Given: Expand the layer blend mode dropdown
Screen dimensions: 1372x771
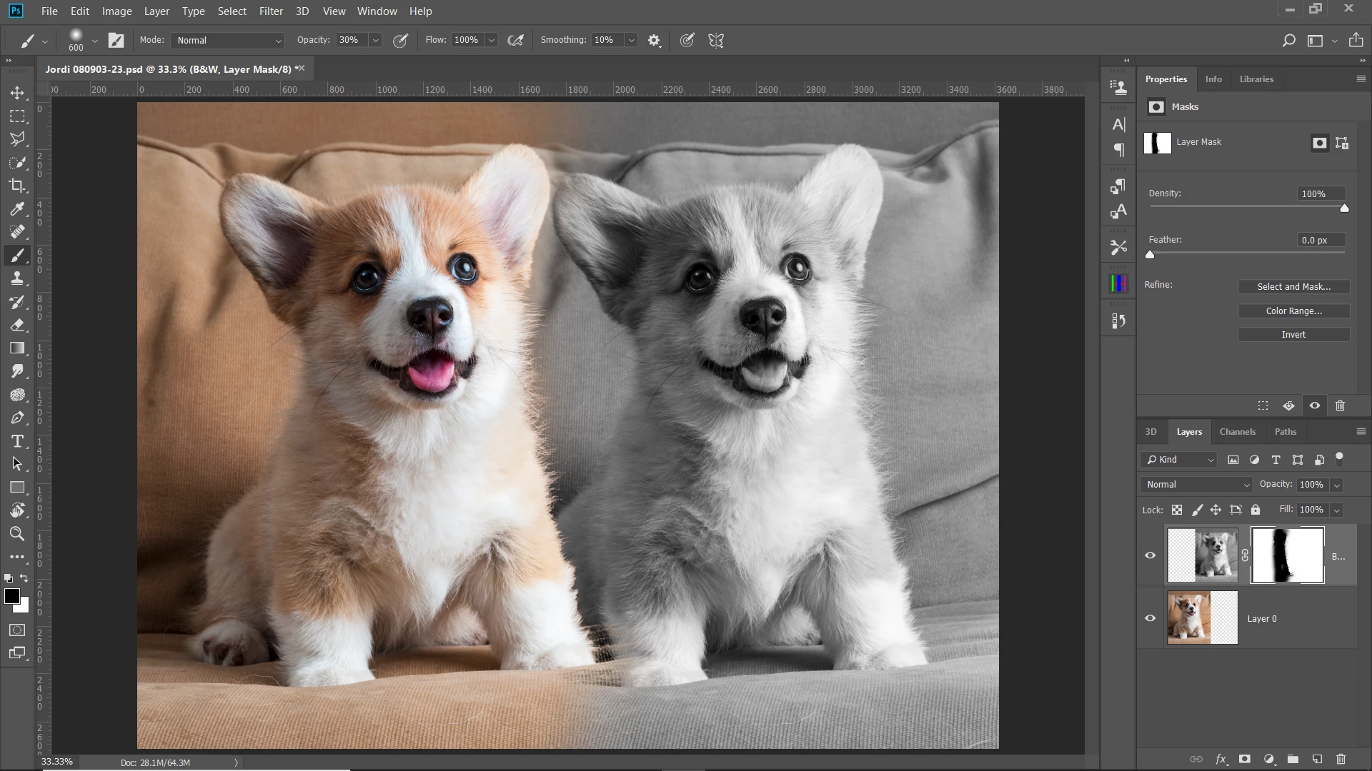Looking at the screenshot, I should 1196,485.
